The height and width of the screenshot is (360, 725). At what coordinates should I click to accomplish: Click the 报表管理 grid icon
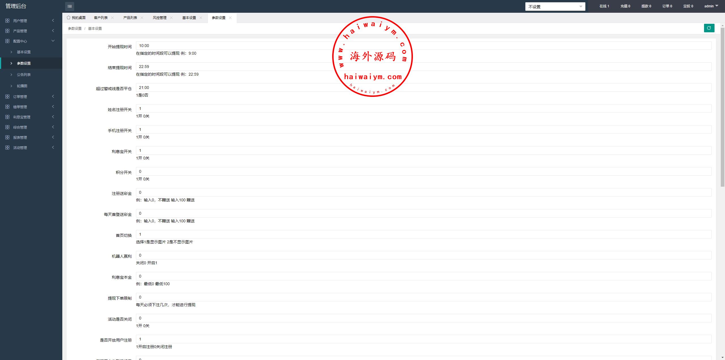[x=7, y=137]
